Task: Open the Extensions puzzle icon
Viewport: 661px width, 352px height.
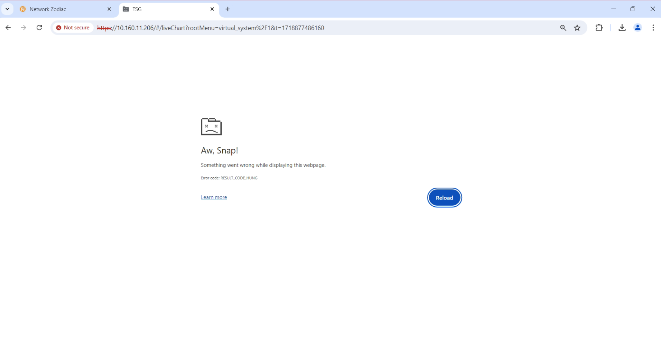Action: [x=599, y=28]
